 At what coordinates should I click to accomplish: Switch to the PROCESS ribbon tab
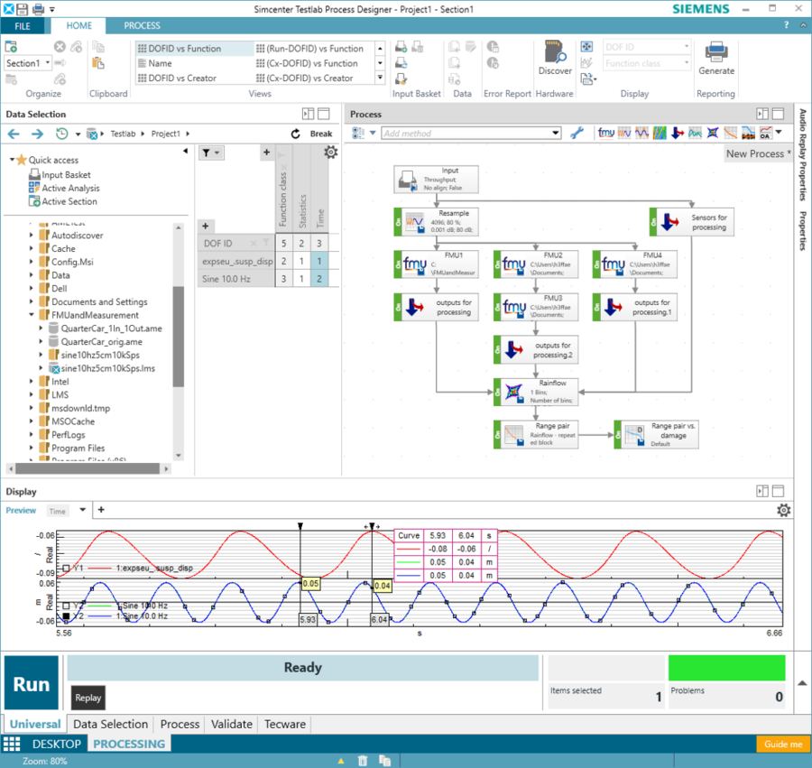[142, 25]
